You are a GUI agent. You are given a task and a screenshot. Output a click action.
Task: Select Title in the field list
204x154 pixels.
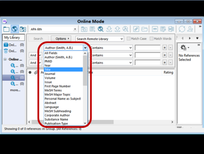(63, 69)
